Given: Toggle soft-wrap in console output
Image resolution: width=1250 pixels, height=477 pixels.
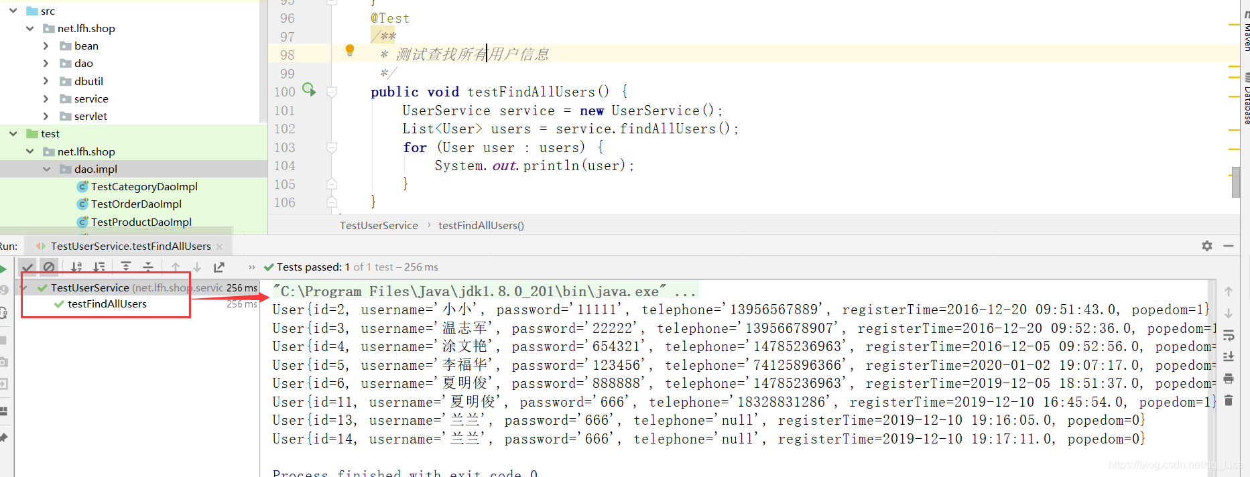Looking at the screenshot, I should [x=1229, y=335].
